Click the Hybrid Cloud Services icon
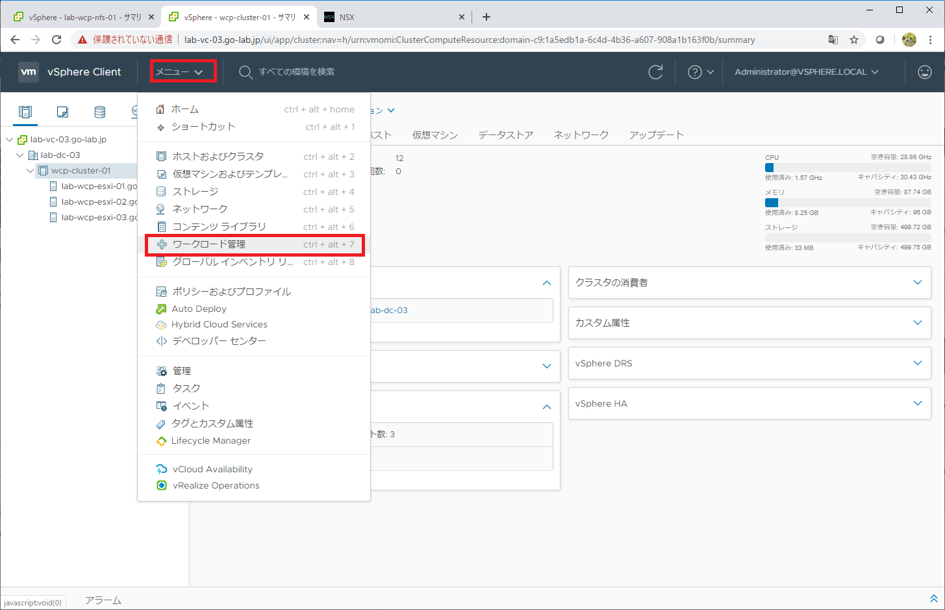The width and height of the screenshot is (945, 610). [161, 325]
